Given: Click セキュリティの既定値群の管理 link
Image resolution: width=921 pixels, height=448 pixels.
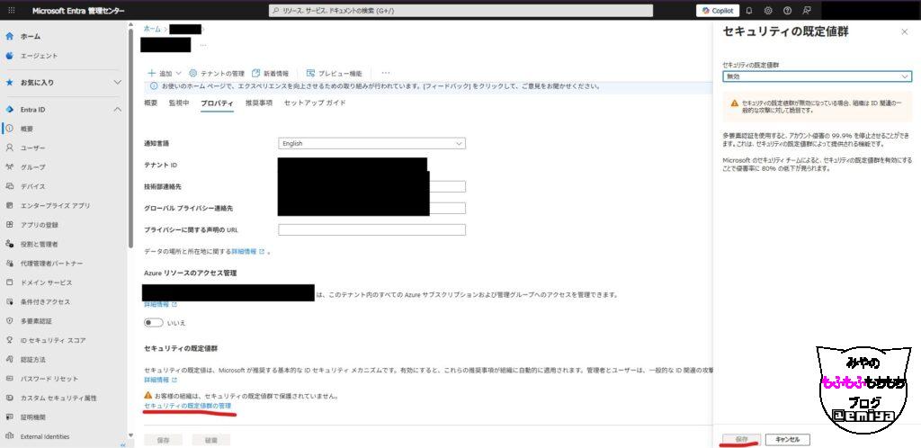Looking at the screenshot, I should pyautogui.click(x=187, y=407).
